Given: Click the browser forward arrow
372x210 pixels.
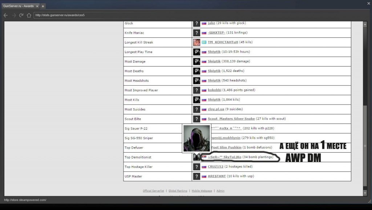Looking at the screenshot, I should 14,15.
